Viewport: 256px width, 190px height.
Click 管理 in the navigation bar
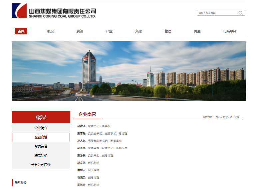tap(168, 31)
